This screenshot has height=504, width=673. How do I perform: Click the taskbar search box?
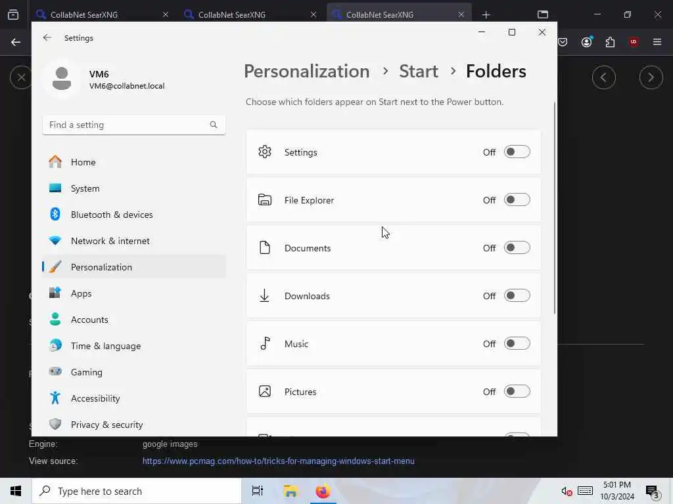pos(137,491)
